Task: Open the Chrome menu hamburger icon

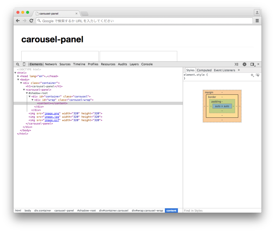Action: coord(257,20)
